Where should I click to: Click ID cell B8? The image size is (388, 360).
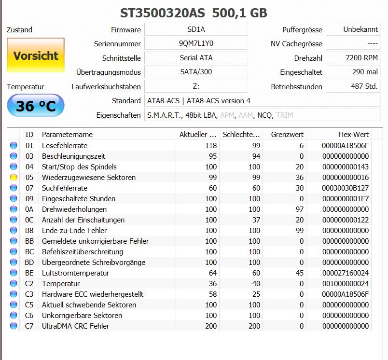tap(29, 230)
